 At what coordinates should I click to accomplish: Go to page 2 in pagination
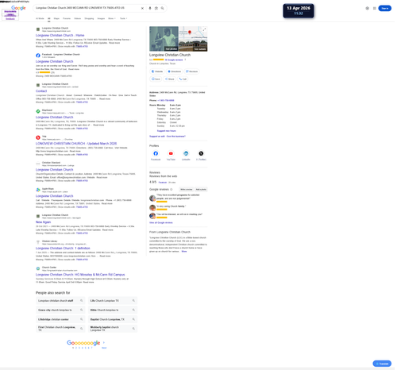(76, 348)
